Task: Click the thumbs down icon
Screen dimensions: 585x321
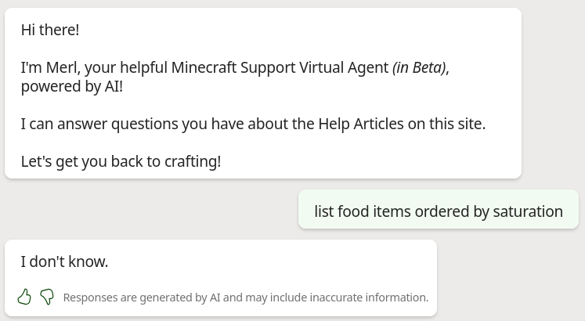Action: pyautogui.click(x=47, y=297)
